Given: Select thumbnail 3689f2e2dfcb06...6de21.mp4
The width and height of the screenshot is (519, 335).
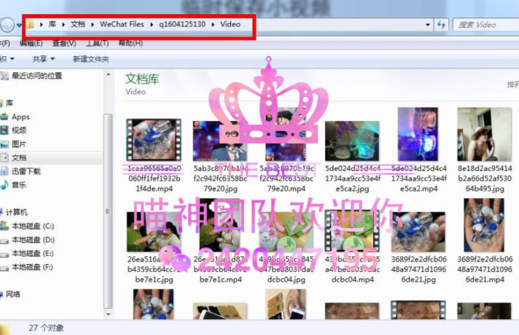Looking at the screenshot, I should pyautogui.click(x=484, y=225).
